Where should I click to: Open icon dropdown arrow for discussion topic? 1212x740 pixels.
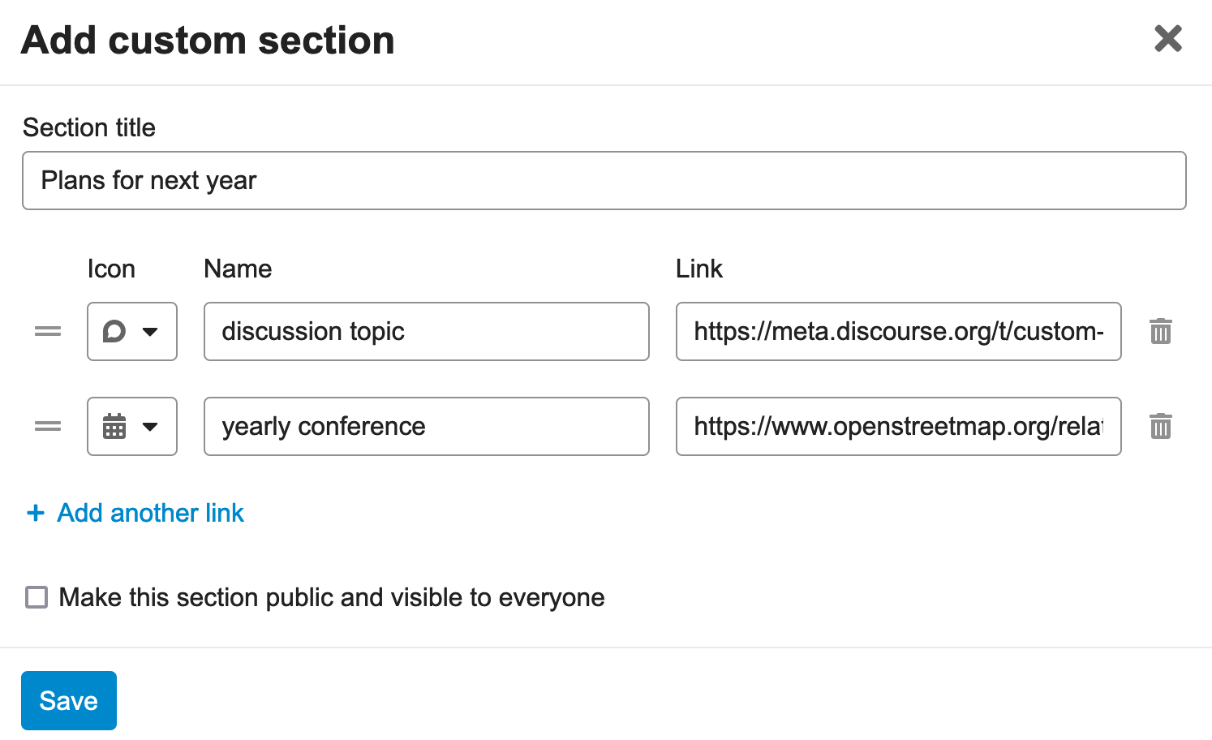[x=150, y=331]
